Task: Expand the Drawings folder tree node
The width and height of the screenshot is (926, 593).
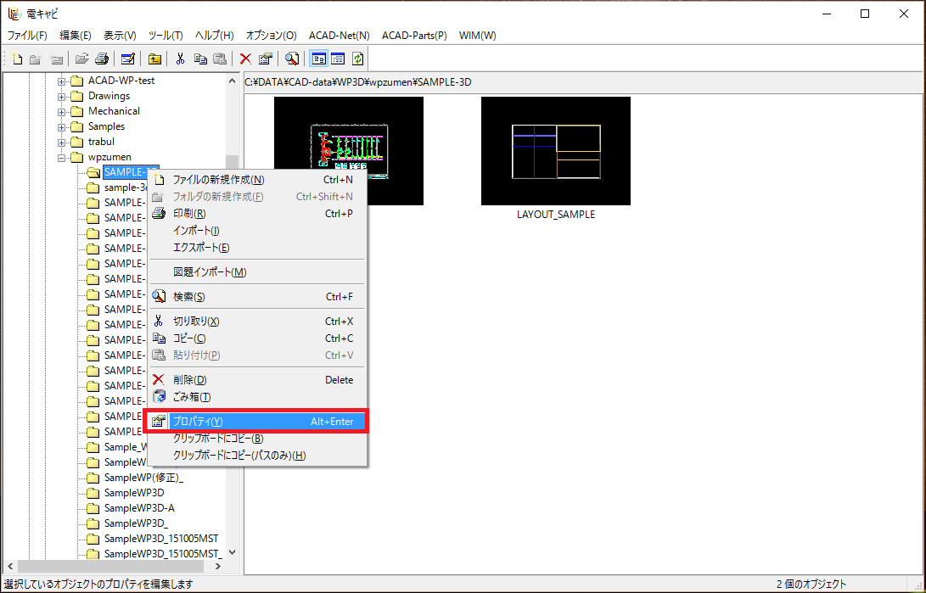Action: pos(62,96)
